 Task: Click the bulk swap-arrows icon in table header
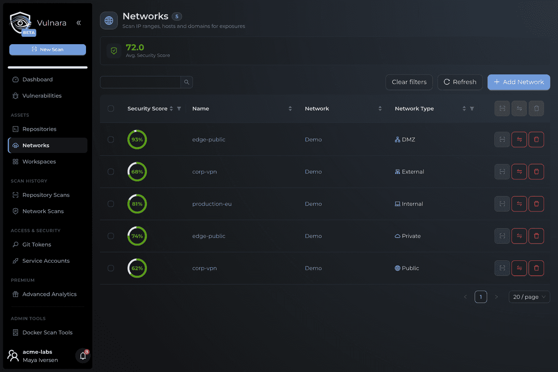[x=519, y=108]
